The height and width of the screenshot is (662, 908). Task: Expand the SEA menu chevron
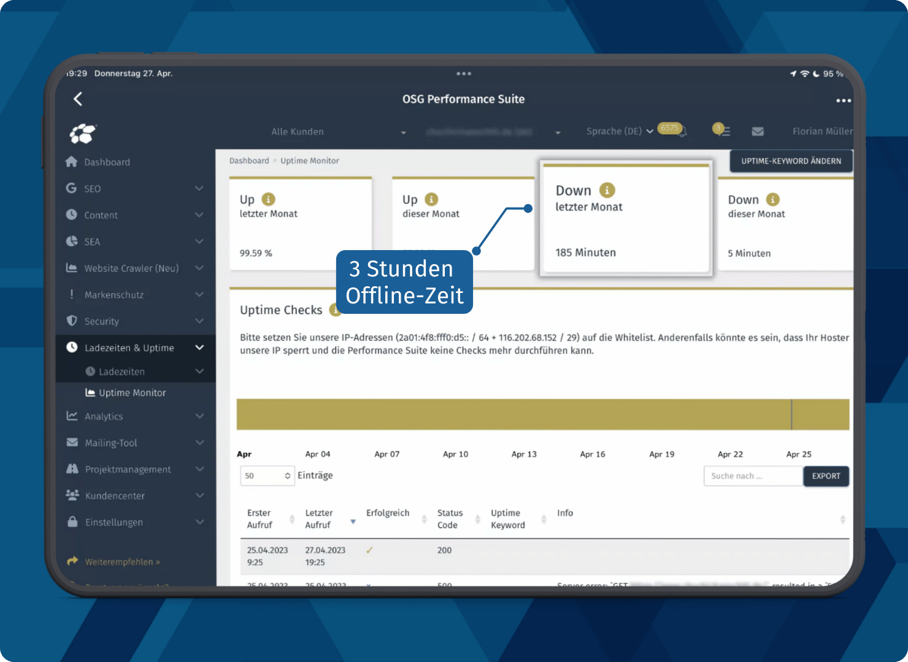pos(199,242)
